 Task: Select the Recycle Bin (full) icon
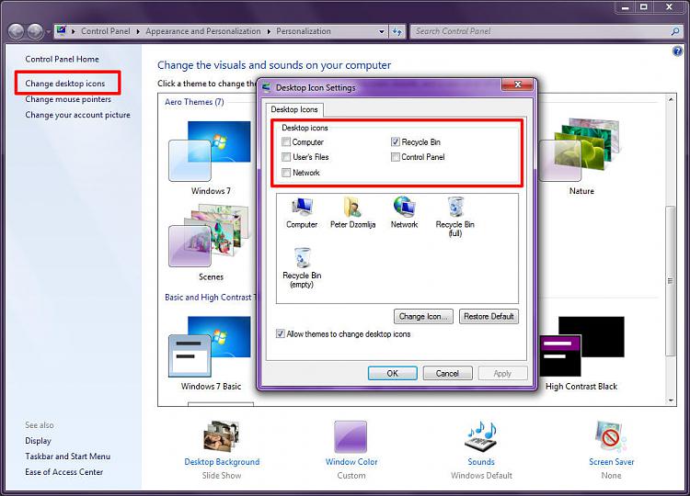click(455, 217)
